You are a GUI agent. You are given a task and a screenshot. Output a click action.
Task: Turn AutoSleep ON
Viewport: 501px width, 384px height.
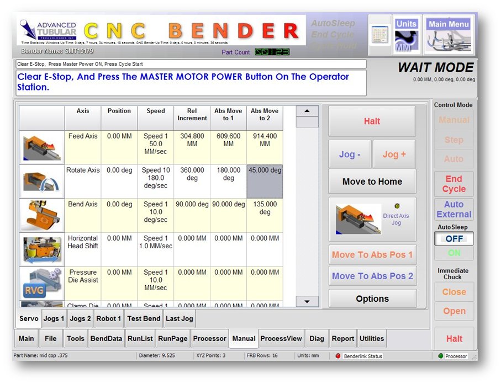[453, 253]
